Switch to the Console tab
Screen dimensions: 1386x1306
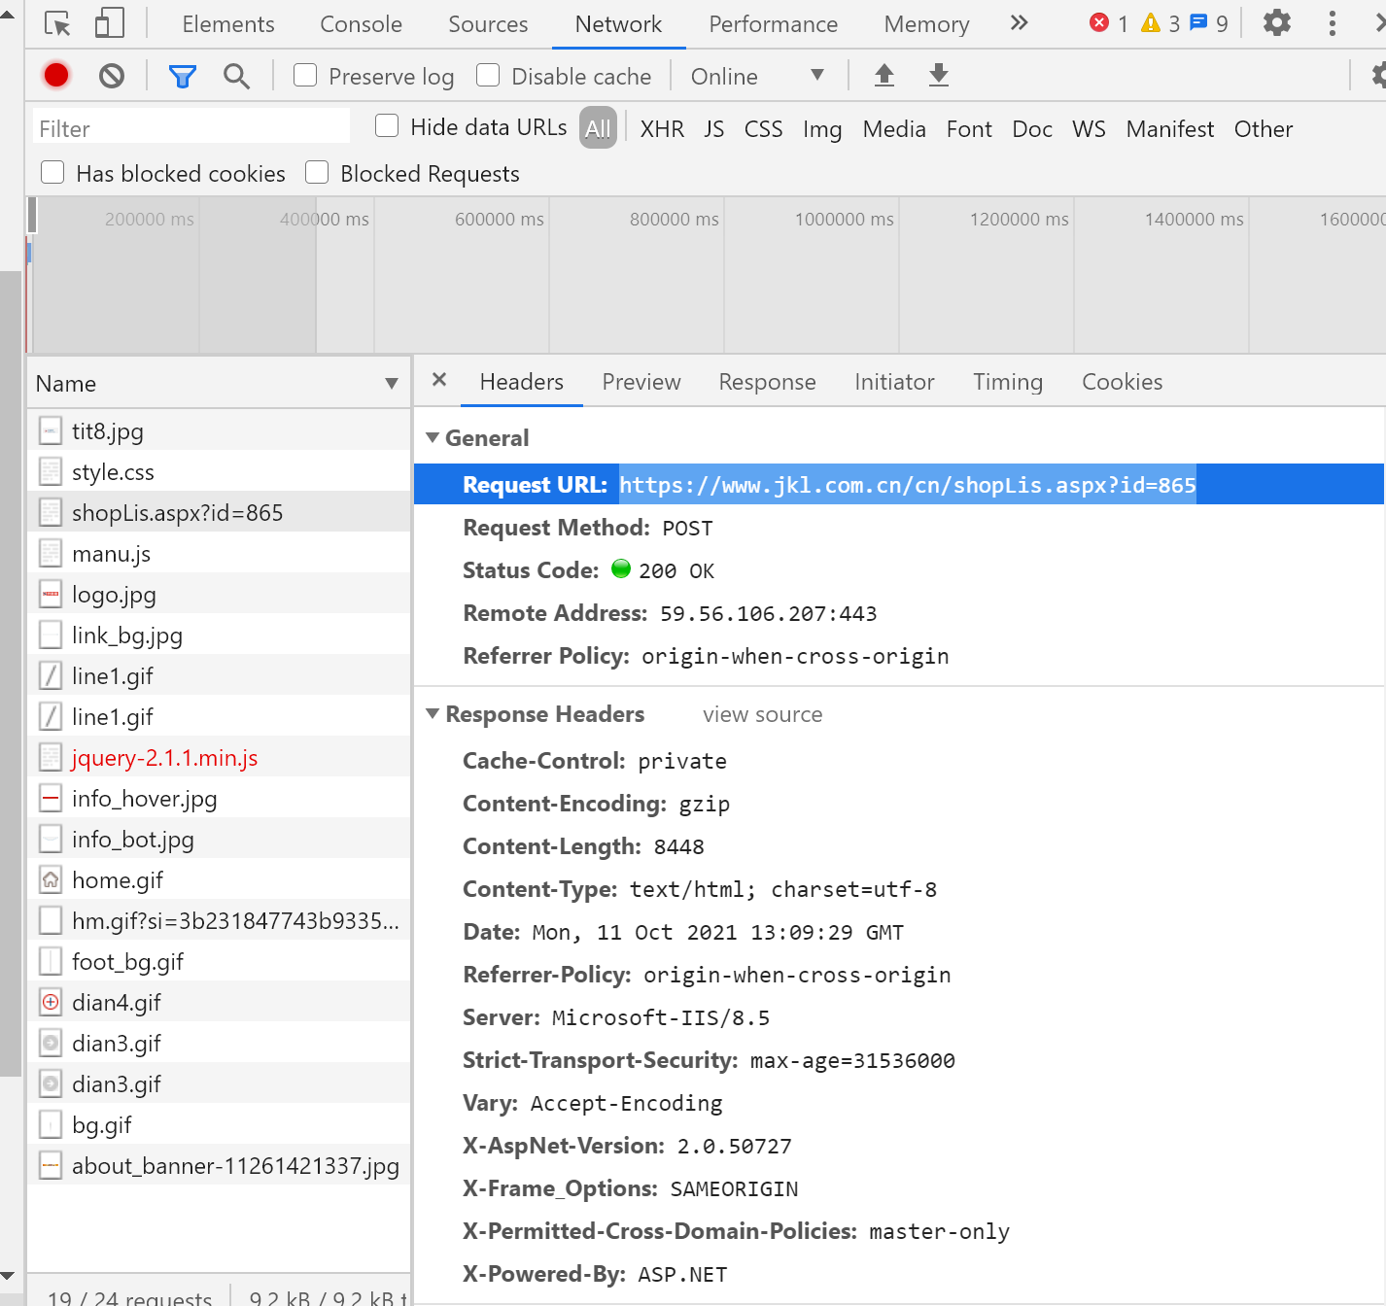click(362, 24)
